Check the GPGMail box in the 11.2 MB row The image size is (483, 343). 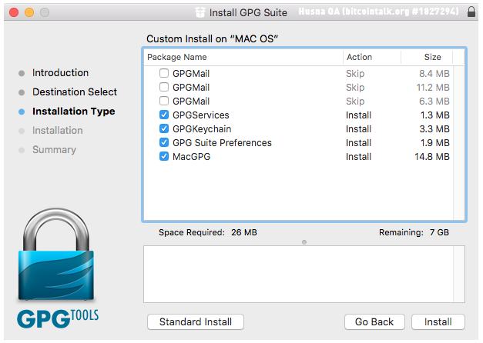164,87
